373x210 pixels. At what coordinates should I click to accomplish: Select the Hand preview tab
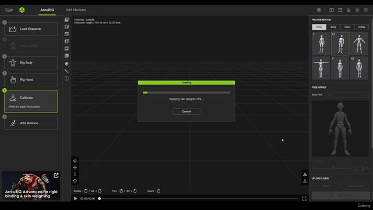[347, 27]
